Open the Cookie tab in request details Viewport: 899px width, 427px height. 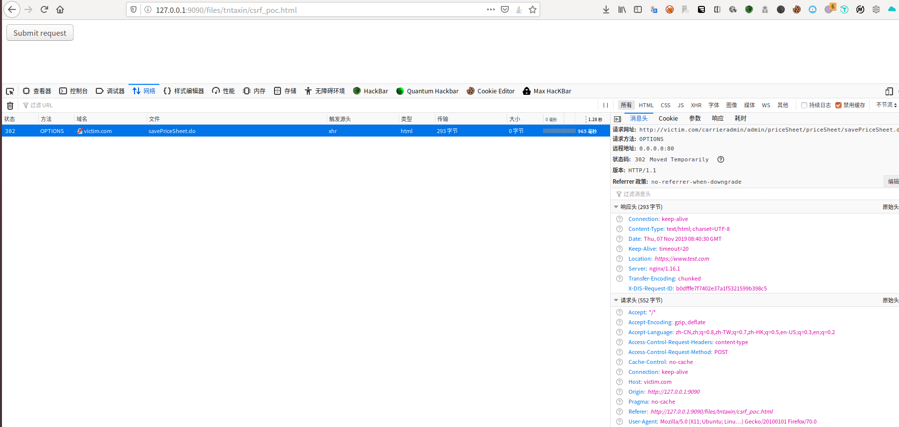pyautogui.click(x=668, y=119)
